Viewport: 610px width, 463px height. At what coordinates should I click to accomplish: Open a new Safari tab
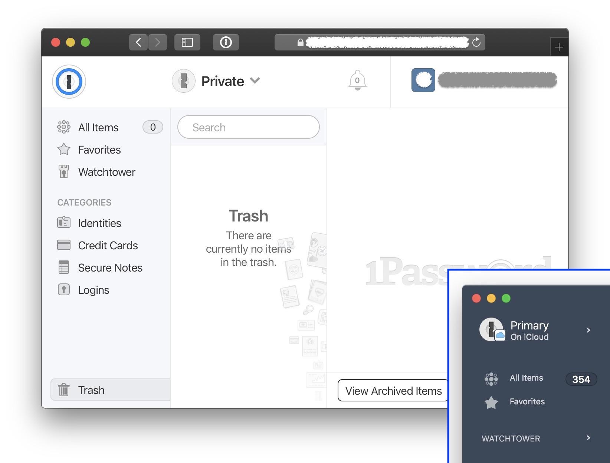pyautogui.click(x=559, y=47)
